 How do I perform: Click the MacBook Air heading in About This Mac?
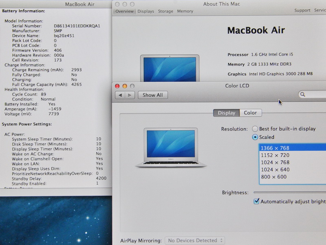(256, 30)
